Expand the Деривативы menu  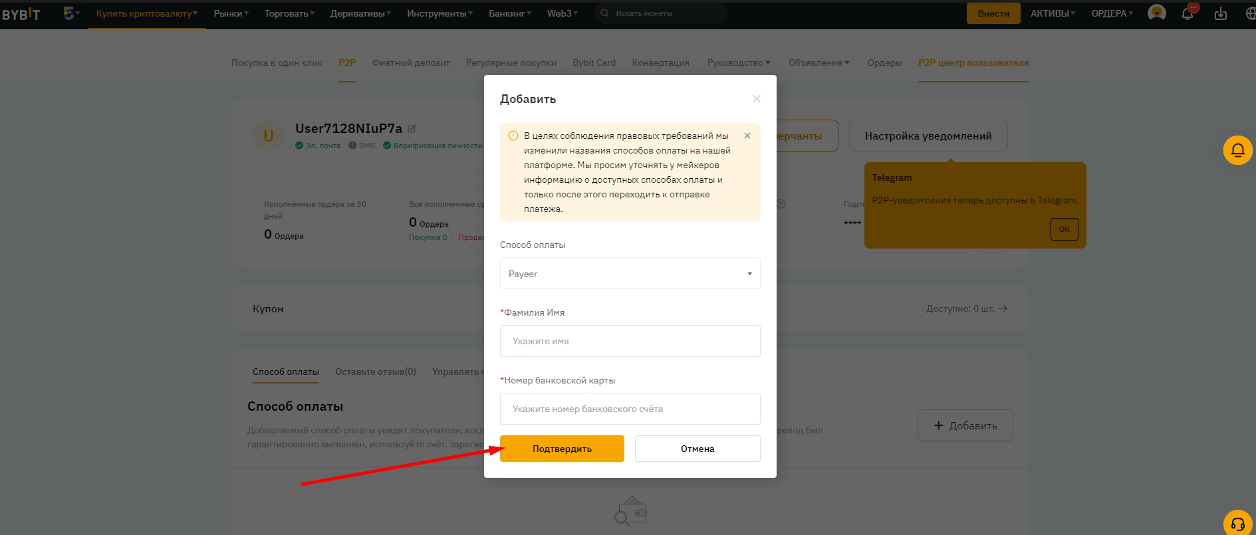(360, 13)
